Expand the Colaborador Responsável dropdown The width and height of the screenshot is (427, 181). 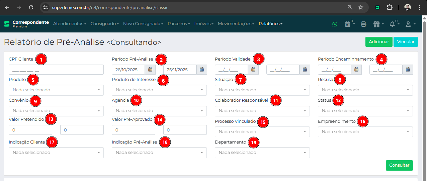click(262, 111)
